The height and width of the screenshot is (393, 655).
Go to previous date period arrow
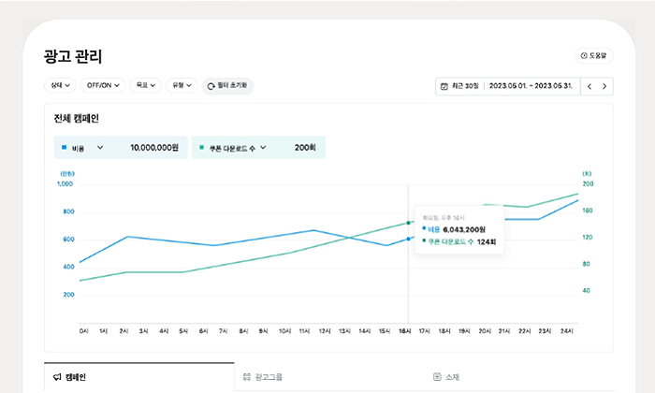tap(589, 86)
